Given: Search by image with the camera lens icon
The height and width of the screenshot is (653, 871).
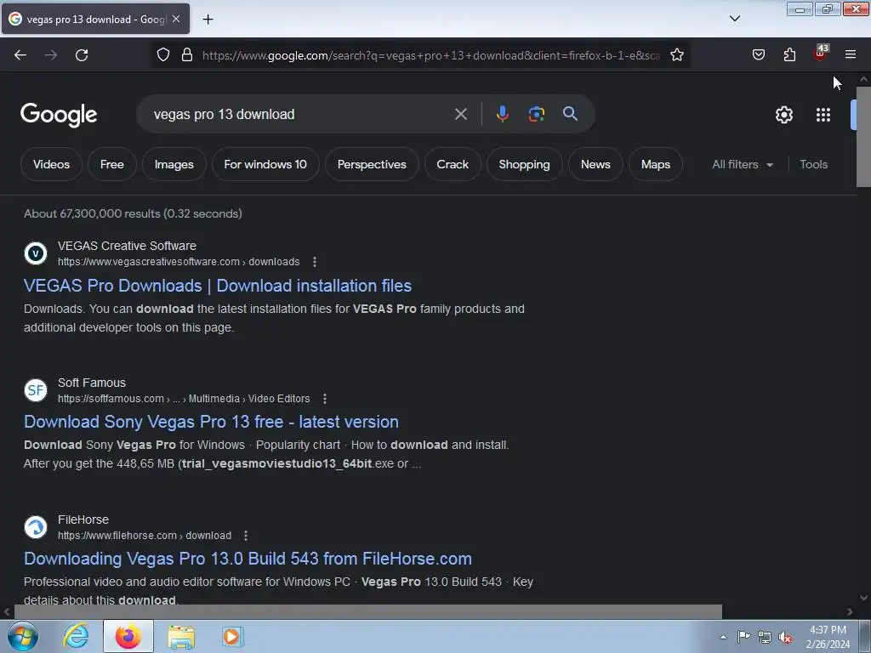Looking at the screenshot, I should pyautogui.click(x=536, y=114).
